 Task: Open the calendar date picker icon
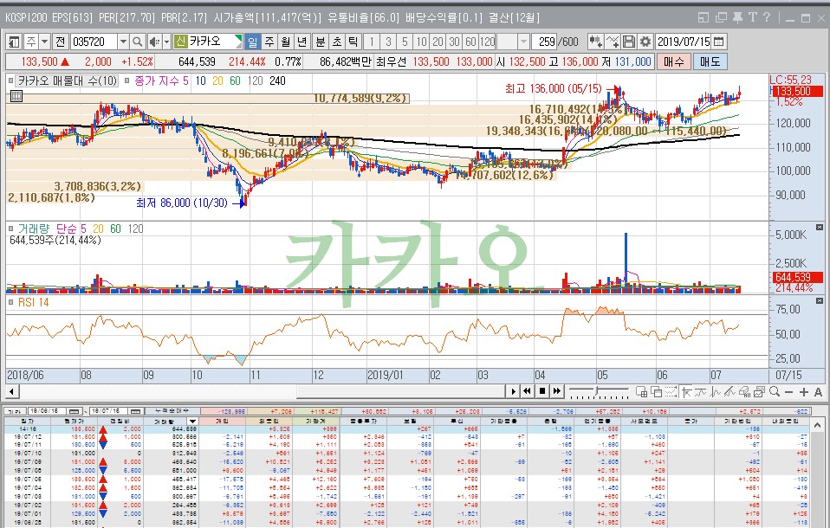(718, 42)
